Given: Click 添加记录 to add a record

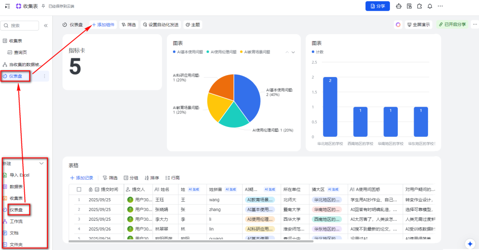Looking at the screenshot, I should pos(82,178).
